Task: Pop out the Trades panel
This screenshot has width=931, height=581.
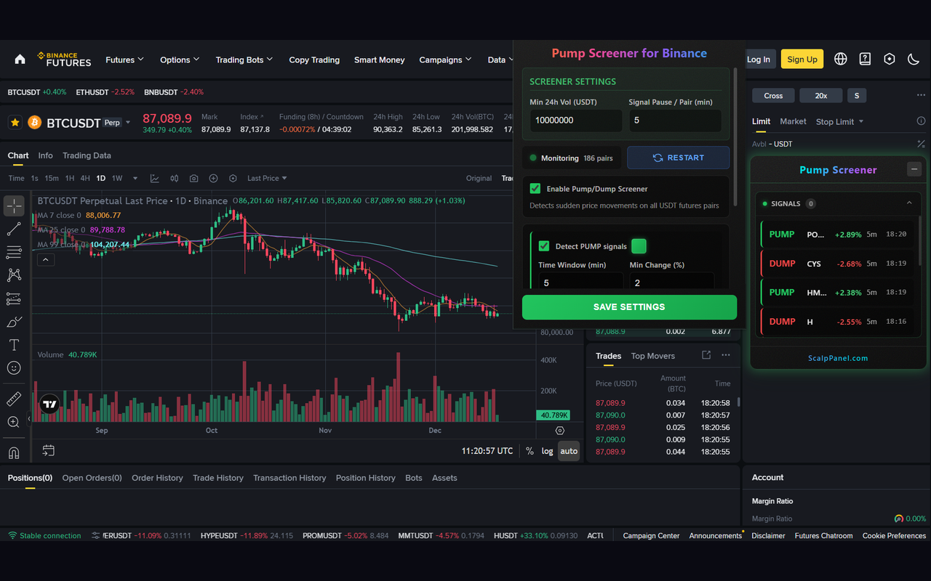Action: pos(706,355)
